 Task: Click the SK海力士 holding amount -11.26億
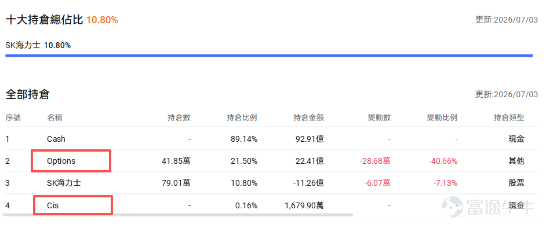pyautogui.click(x=307, y=183)
